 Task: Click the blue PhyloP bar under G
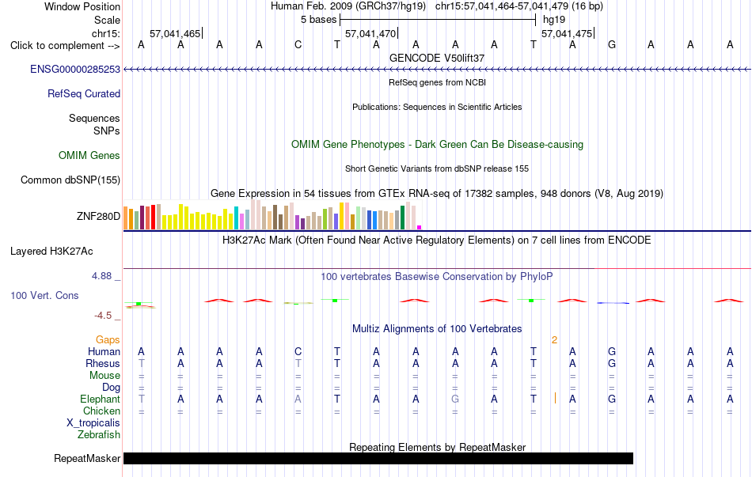[x=613, y=303]
